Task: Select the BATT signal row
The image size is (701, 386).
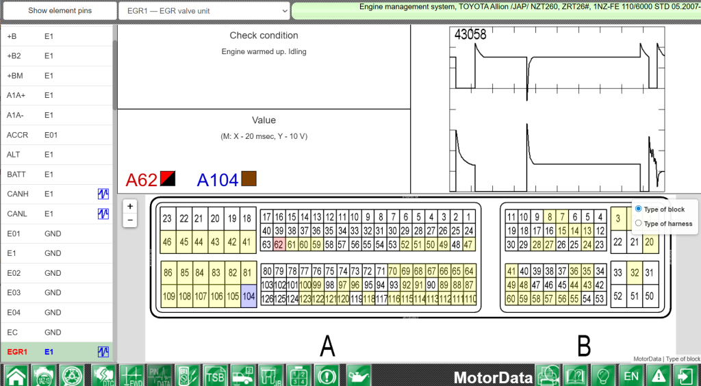Action: (57, 175)
